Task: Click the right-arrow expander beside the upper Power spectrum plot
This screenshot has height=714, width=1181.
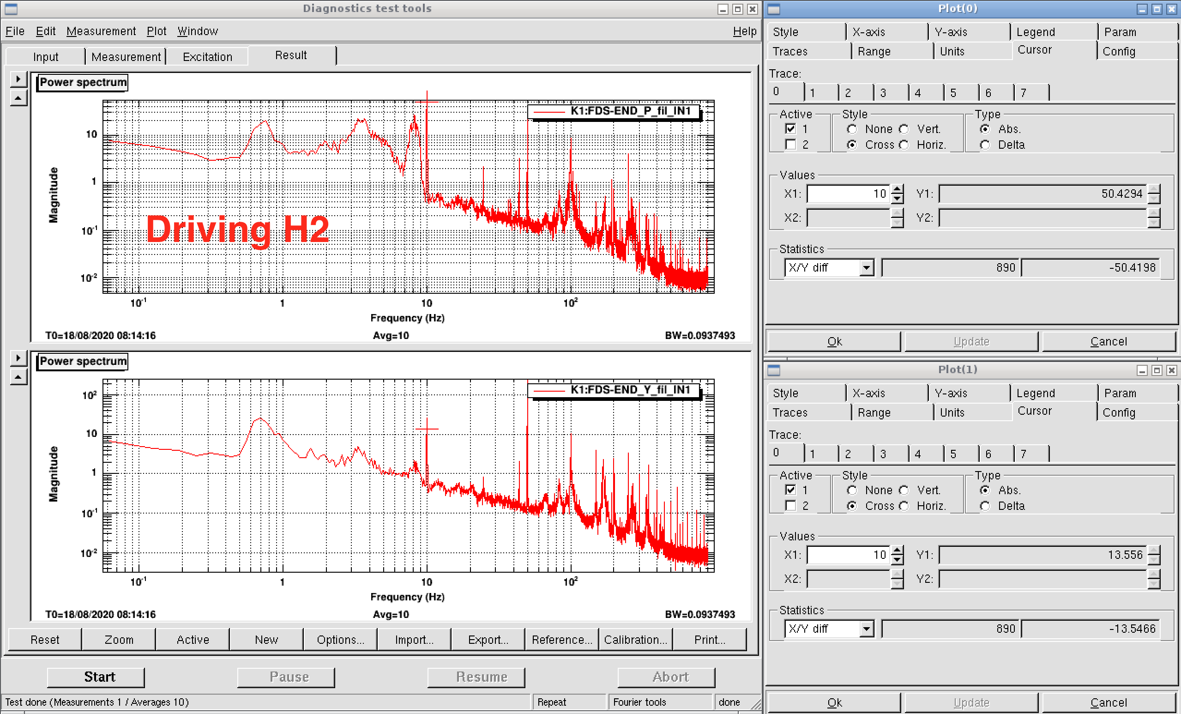Action: [x=18, y=79]
